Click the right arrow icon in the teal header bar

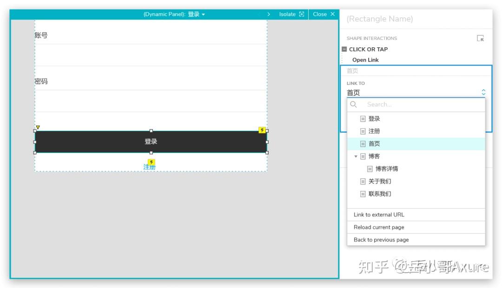click(269, 14)
